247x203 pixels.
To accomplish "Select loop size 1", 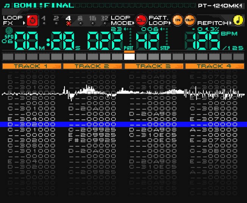I will [x=44, y=18].
